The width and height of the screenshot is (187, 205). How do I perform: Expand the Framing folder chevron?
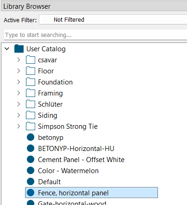tap(19, 93)
